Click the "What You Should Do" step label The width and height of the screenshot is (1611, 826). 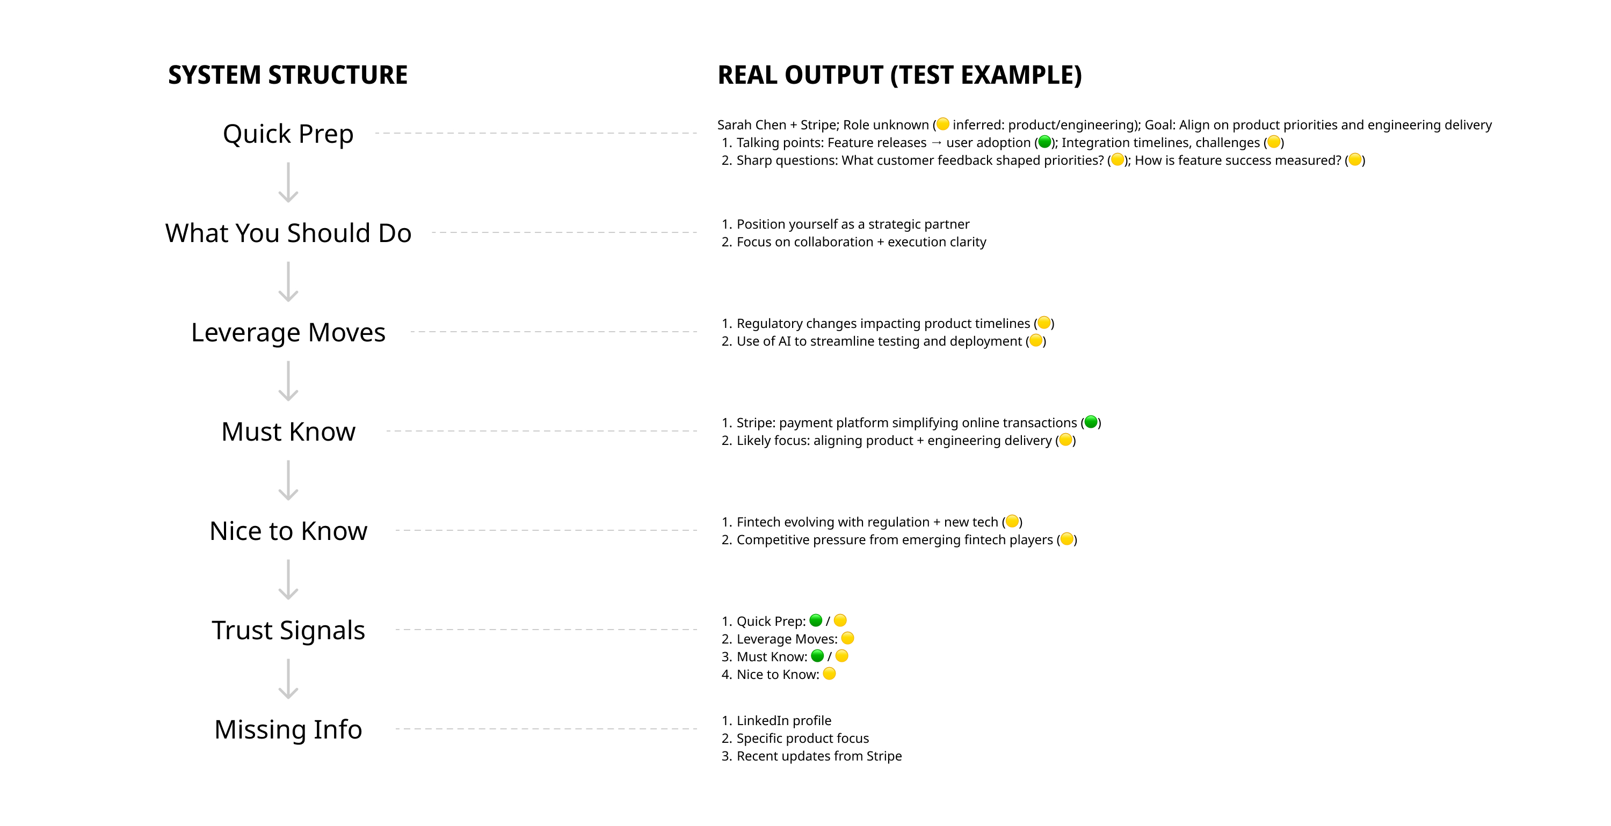[x=288, y=233]
